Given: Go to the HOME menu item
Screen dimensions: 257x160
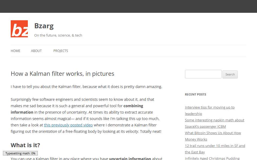Looking at the screenshot, I should tap(16, 51).
